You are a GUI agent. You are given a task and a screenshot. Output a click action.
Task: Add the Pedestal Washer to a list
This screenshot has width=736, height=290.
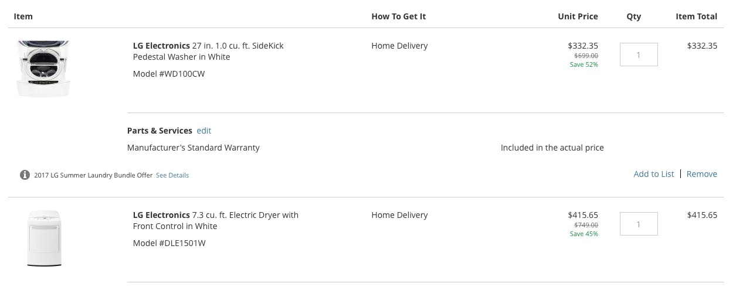point(654,174)
